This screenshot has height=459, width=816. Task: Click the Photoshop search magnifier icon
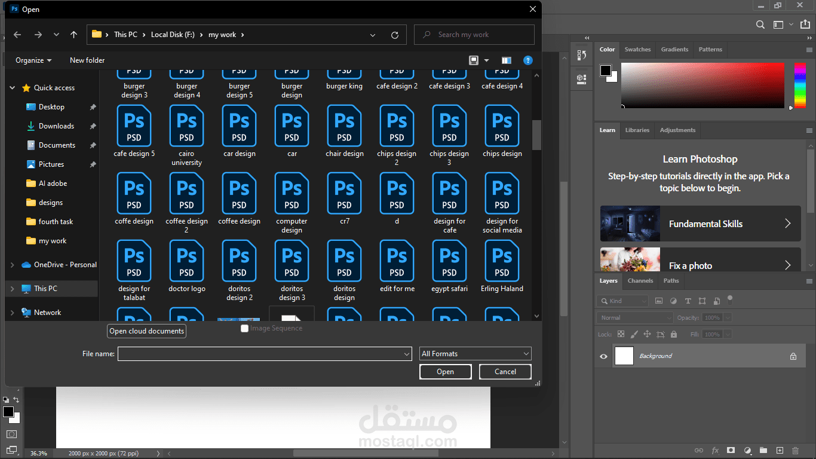pyautogui.click(x=760, y=25)
